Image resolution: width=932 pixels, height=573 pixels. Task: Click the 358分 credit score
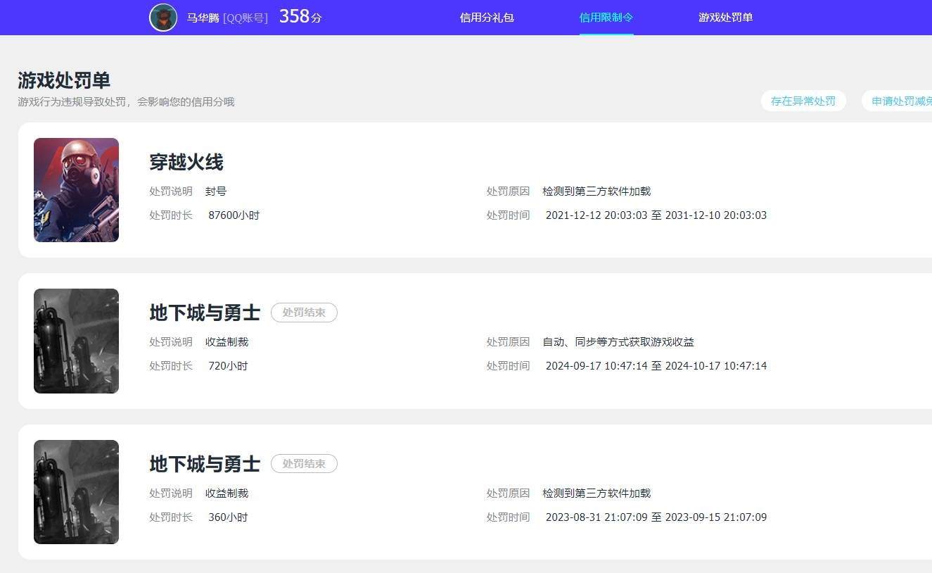pos(300,17)
